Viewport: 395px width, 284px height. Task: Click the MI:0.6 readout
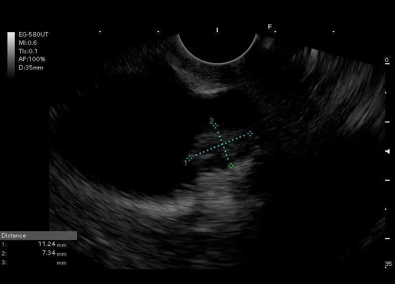(28, 43)
